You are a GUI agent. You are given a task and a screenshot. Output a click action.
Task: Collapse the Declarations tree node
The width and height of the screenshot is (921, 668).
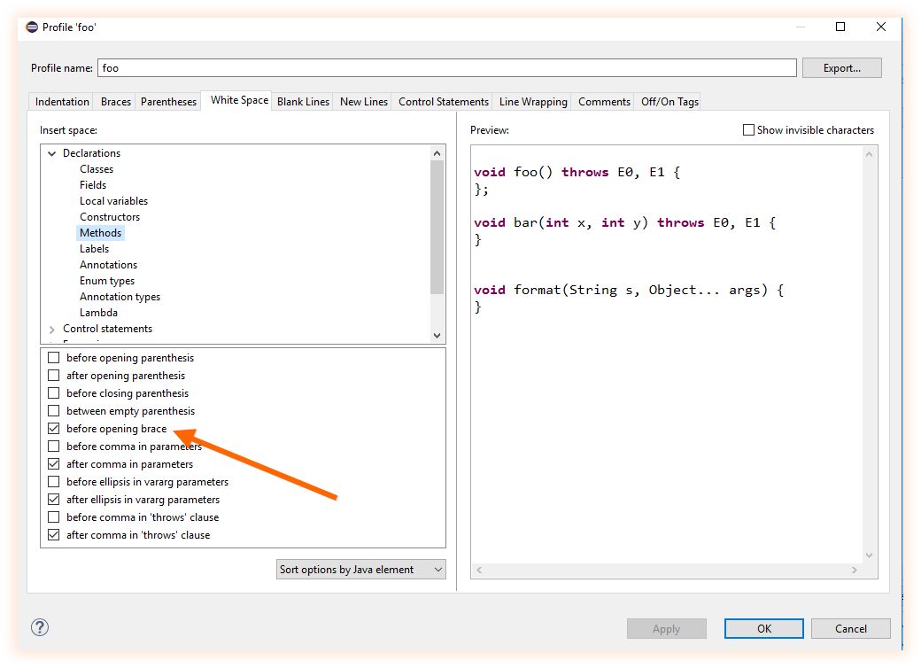point(51,153)
